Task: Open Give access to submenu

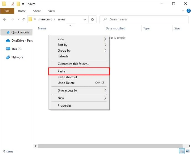Action: point(79,90)
